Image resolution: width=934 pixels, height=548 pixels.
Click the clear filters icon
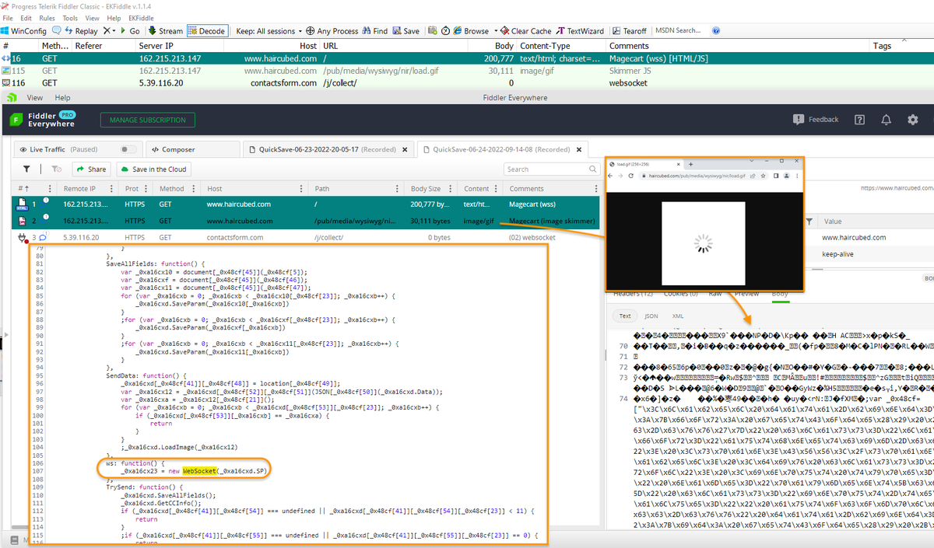pos(56,169)
